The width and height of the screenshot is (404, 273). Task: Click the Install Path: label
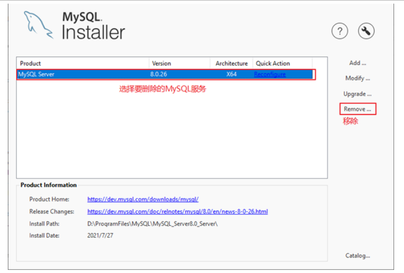point(44,224)
